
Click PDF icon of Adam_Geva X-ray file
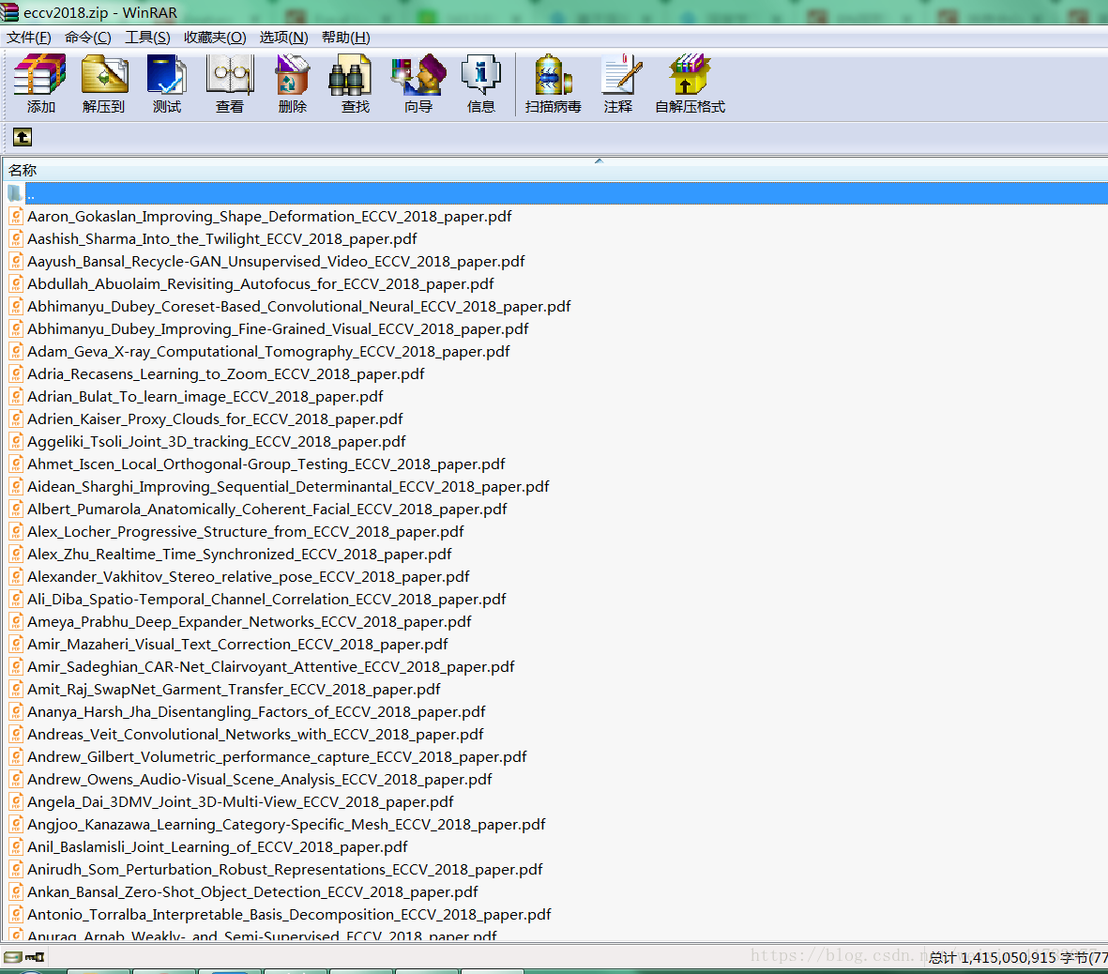[x=16, y=351]
